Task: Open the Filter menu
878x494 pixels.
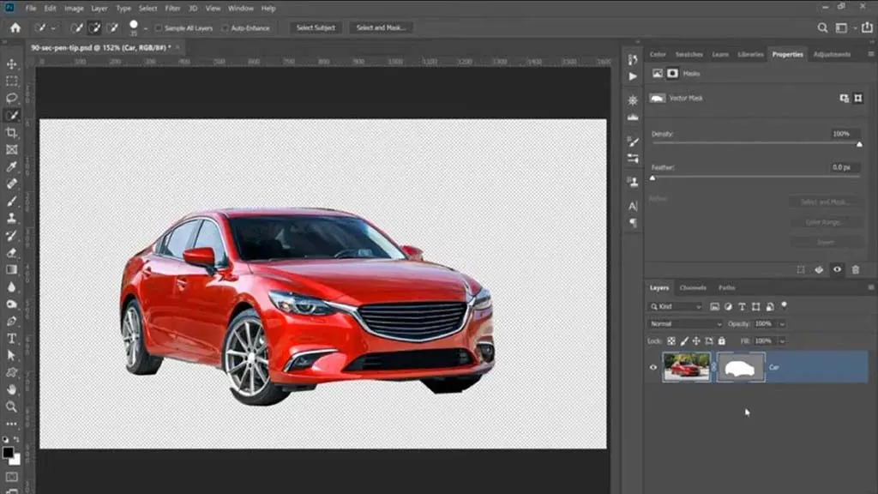Action: 172,9
